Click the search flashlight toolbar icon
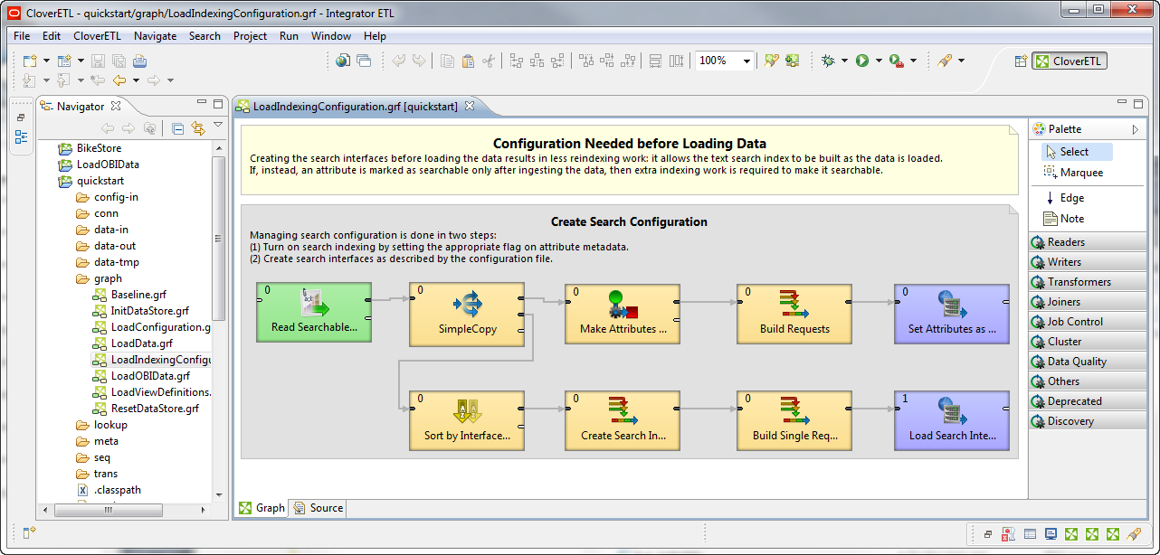 (945, 61)
